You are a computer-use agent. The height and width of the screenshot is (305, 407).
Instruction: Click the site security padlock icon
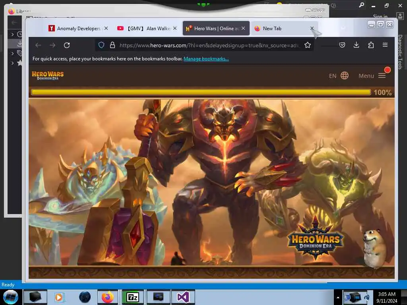click(112, 45)
